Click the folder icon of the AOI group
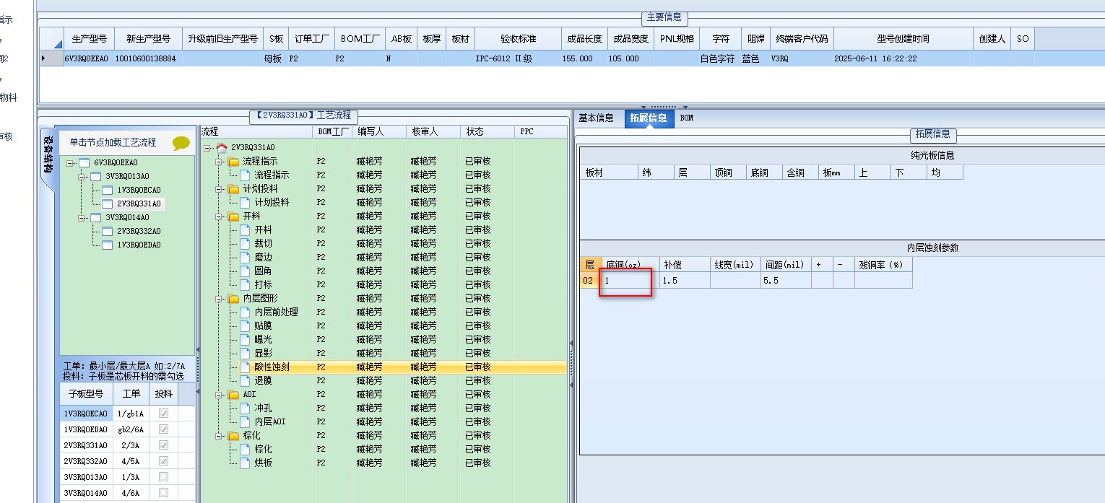The height and width of the screenshot is (503, 1105). (233, 395)
